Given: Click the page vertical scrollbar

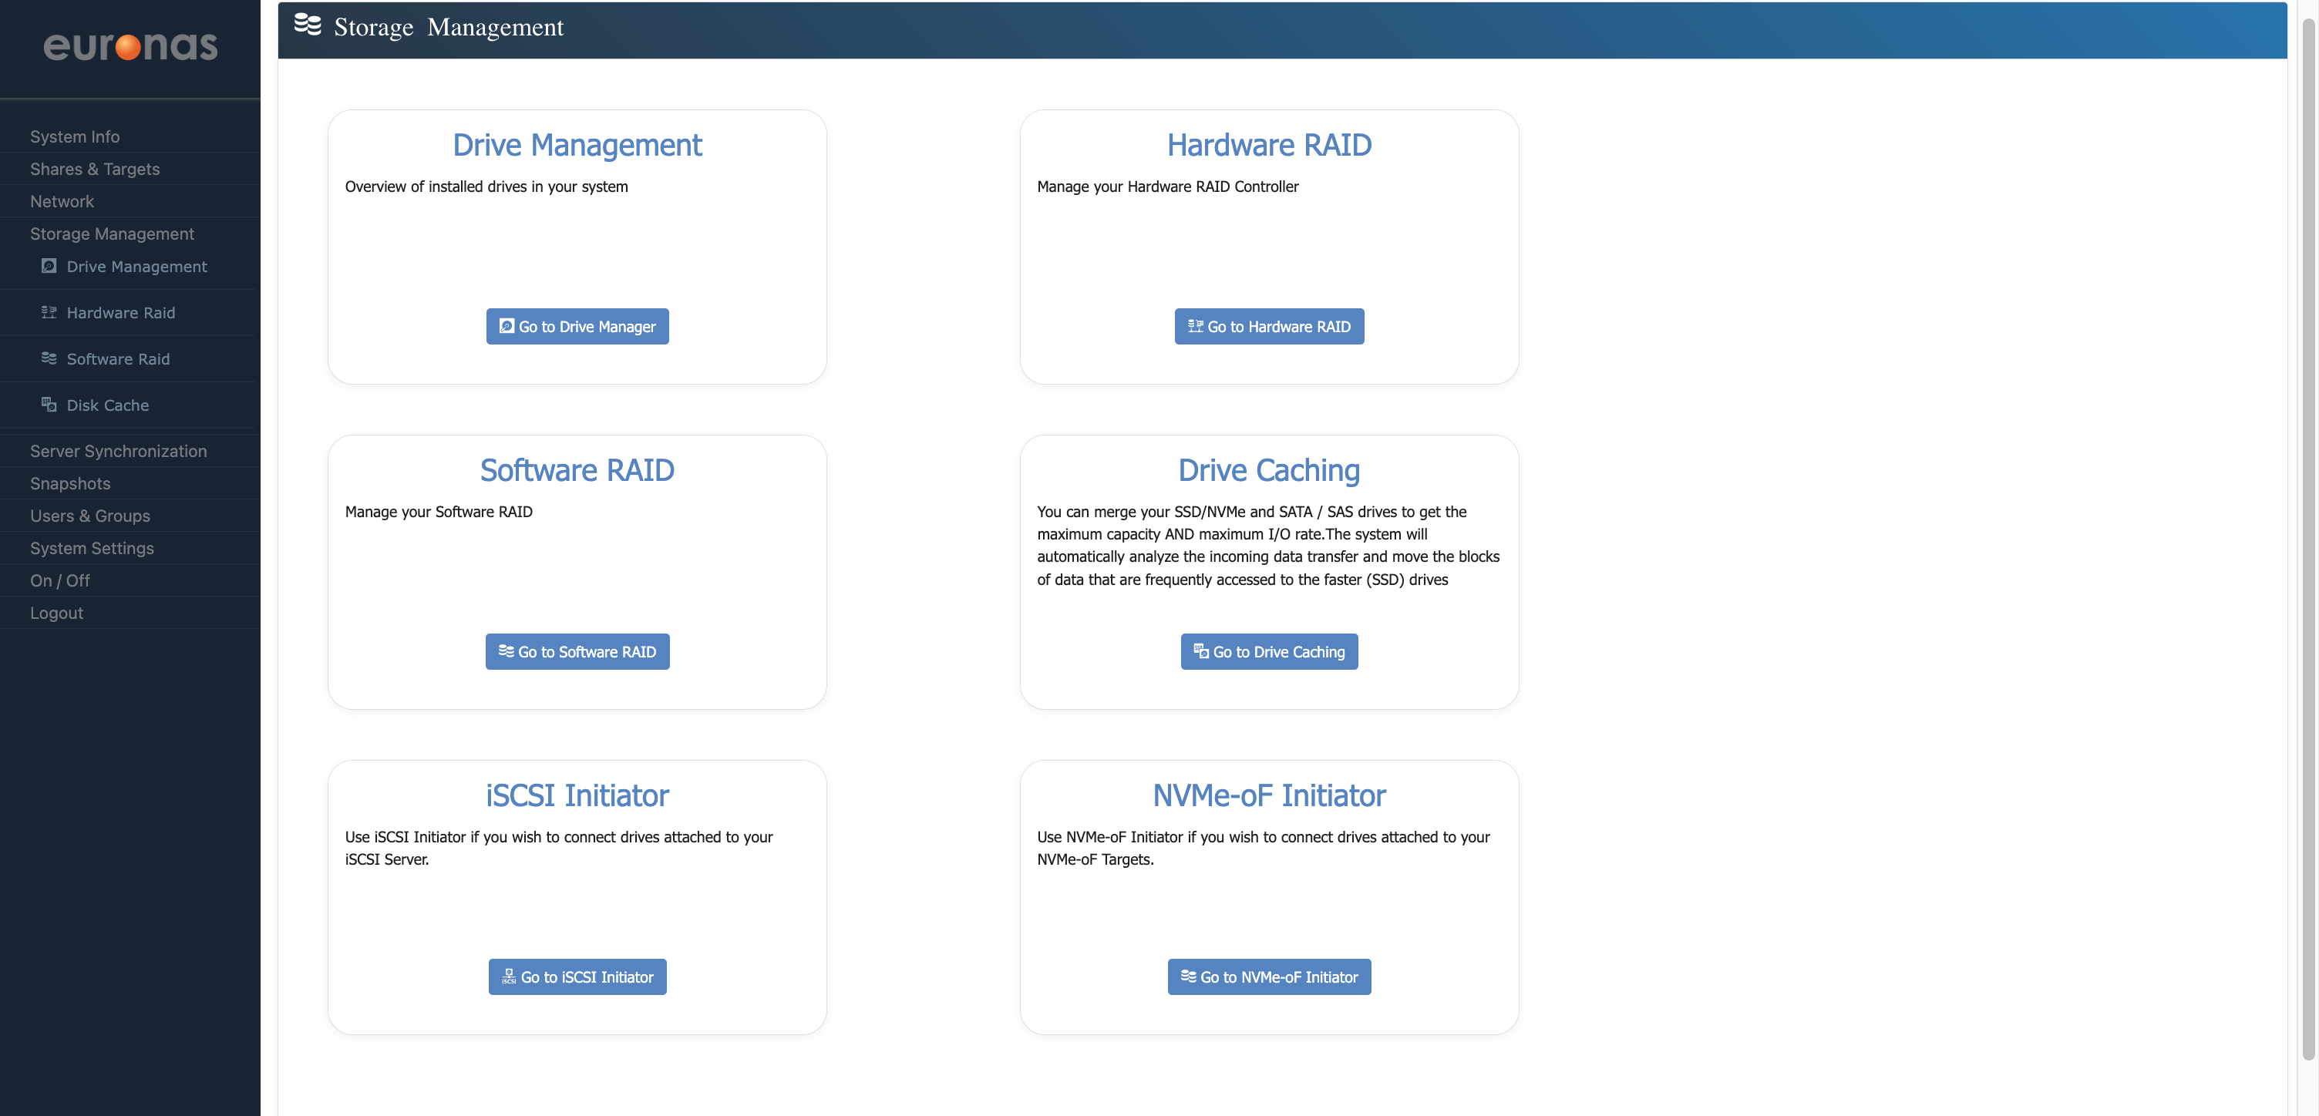Looking at the screenshot, I should click(x=2307, y=540).
